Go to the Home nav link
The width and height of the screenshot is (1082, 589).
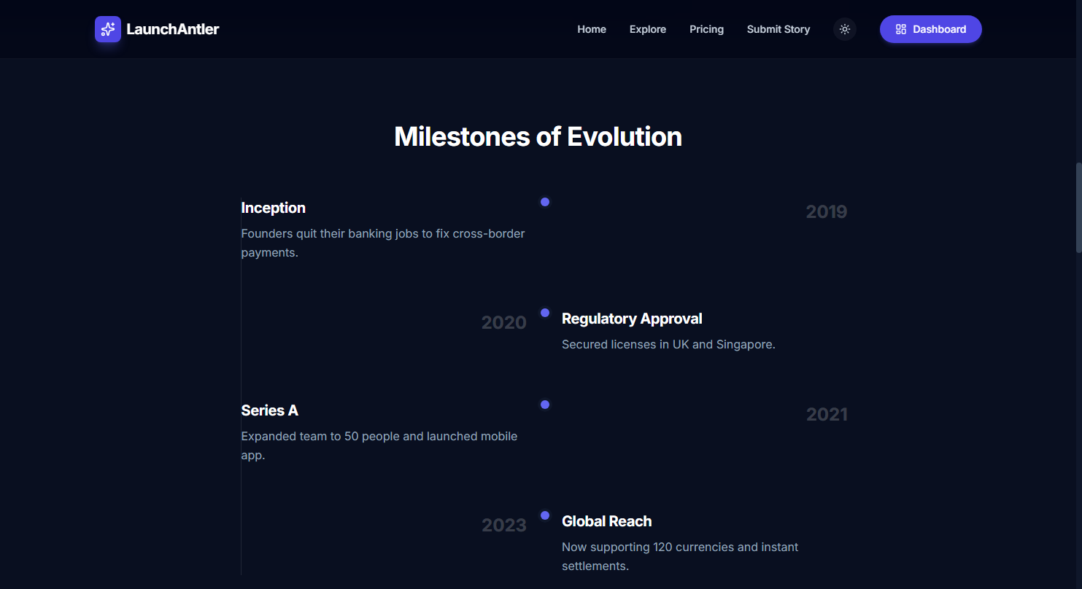(x=592, y=29)
